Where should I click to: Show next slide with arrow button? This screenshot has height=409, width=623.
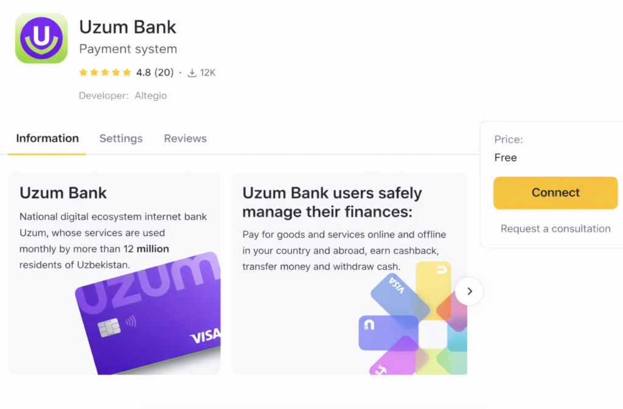pos(469,292)
